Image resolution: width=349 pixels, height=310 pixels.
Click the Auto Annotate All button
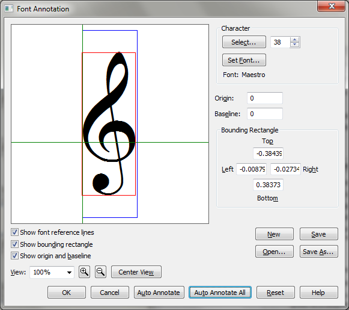[220, 293]
